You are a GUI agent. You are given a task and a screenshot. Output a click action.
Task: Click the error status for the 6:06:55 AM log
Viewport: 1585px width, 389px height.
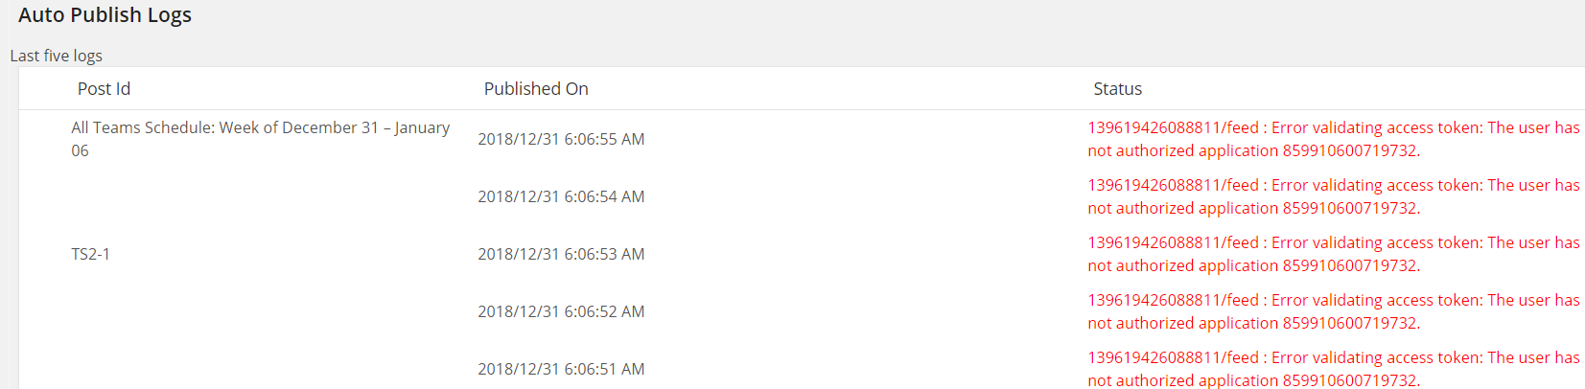[x=1333, y=139]
